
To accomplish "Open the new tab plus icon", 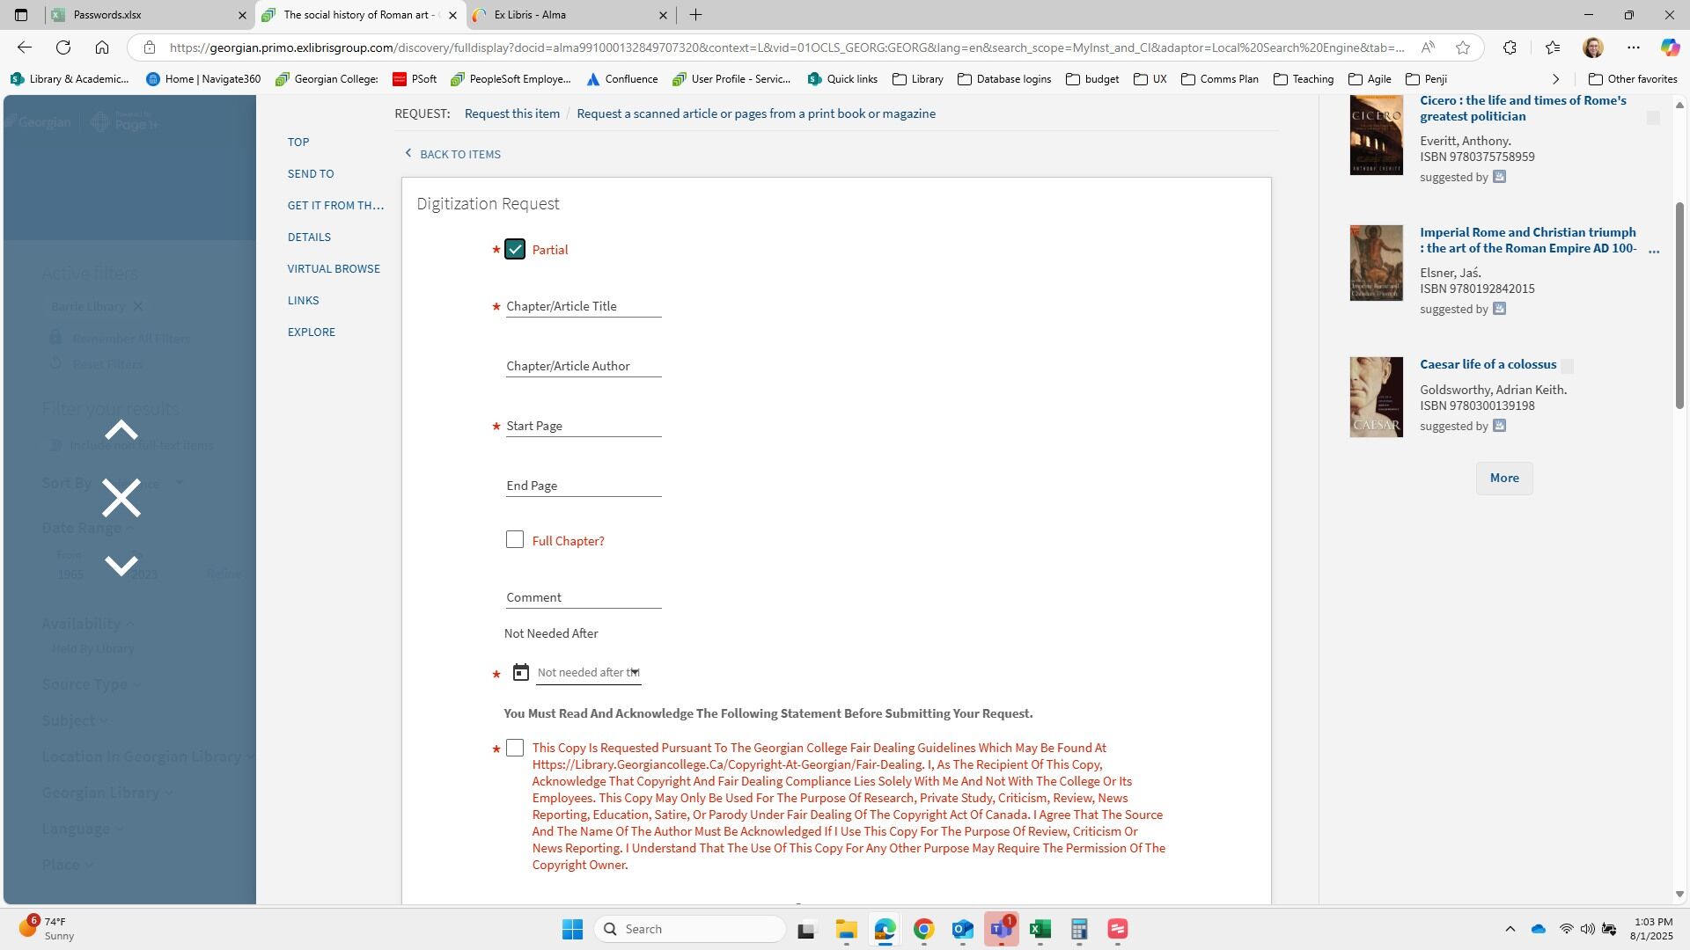I will point(695,15).
